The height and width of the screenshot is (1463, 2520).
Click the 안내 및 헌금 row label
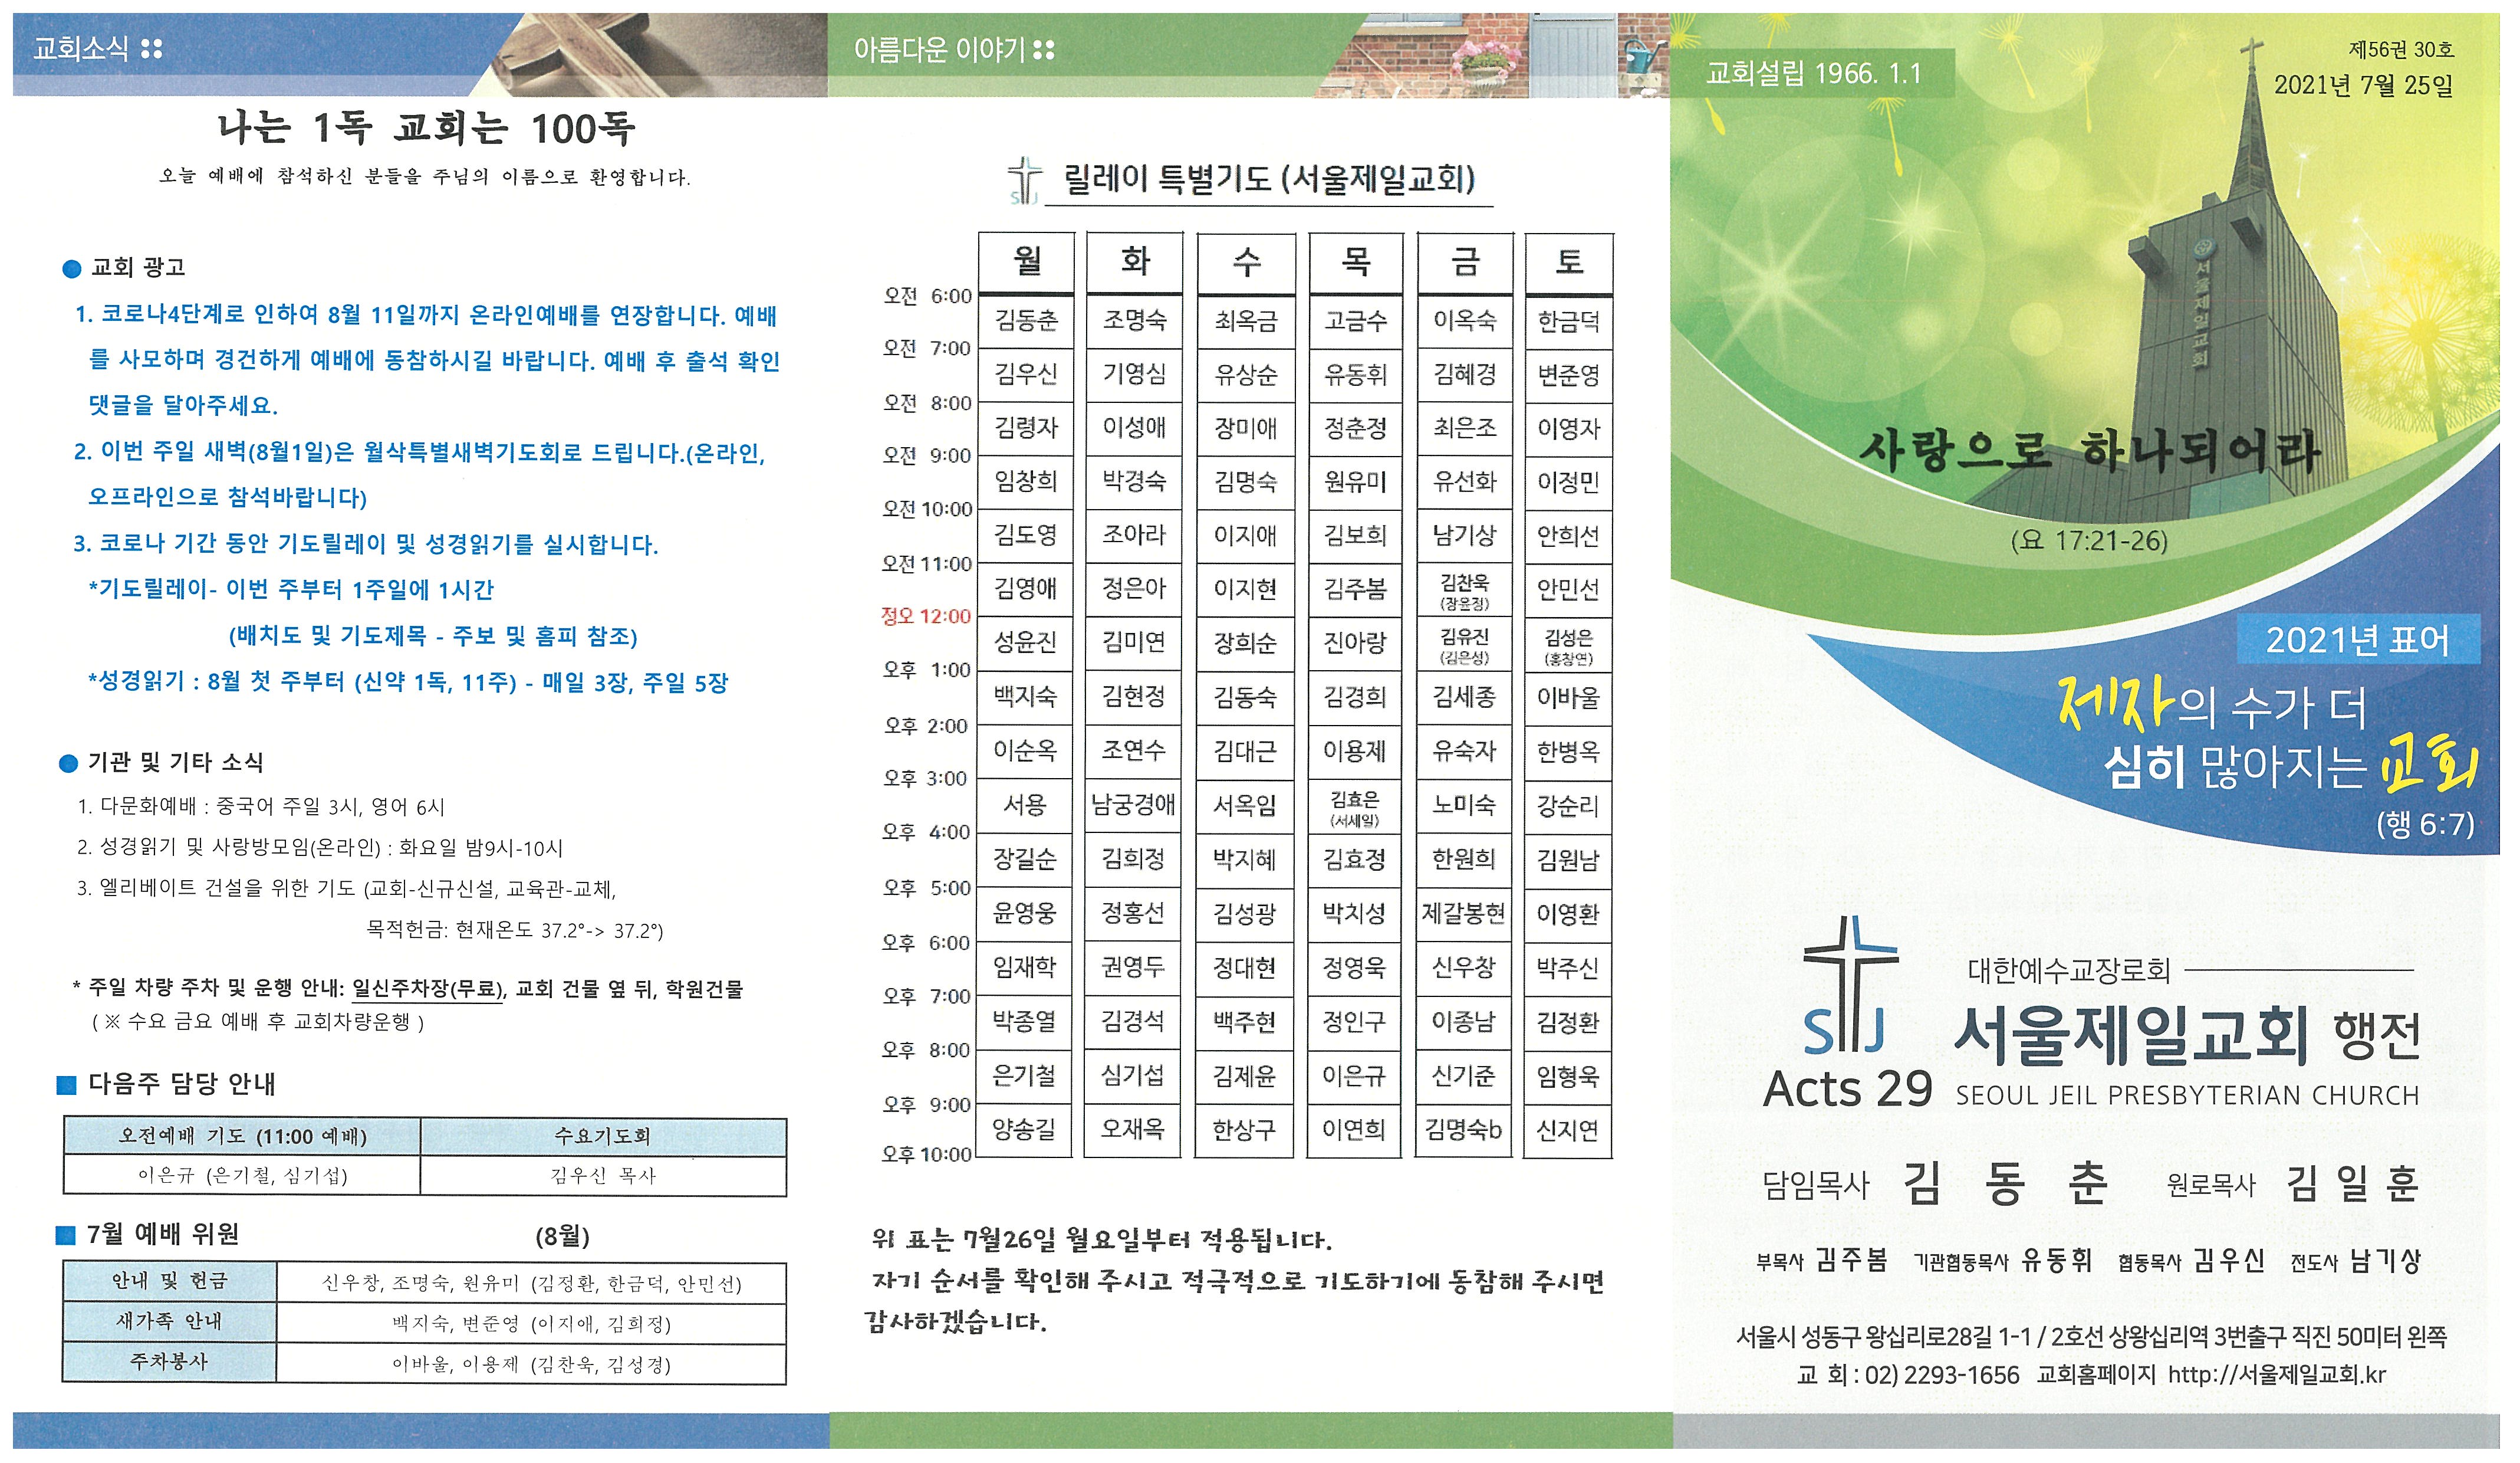[x=169, y=1282]
